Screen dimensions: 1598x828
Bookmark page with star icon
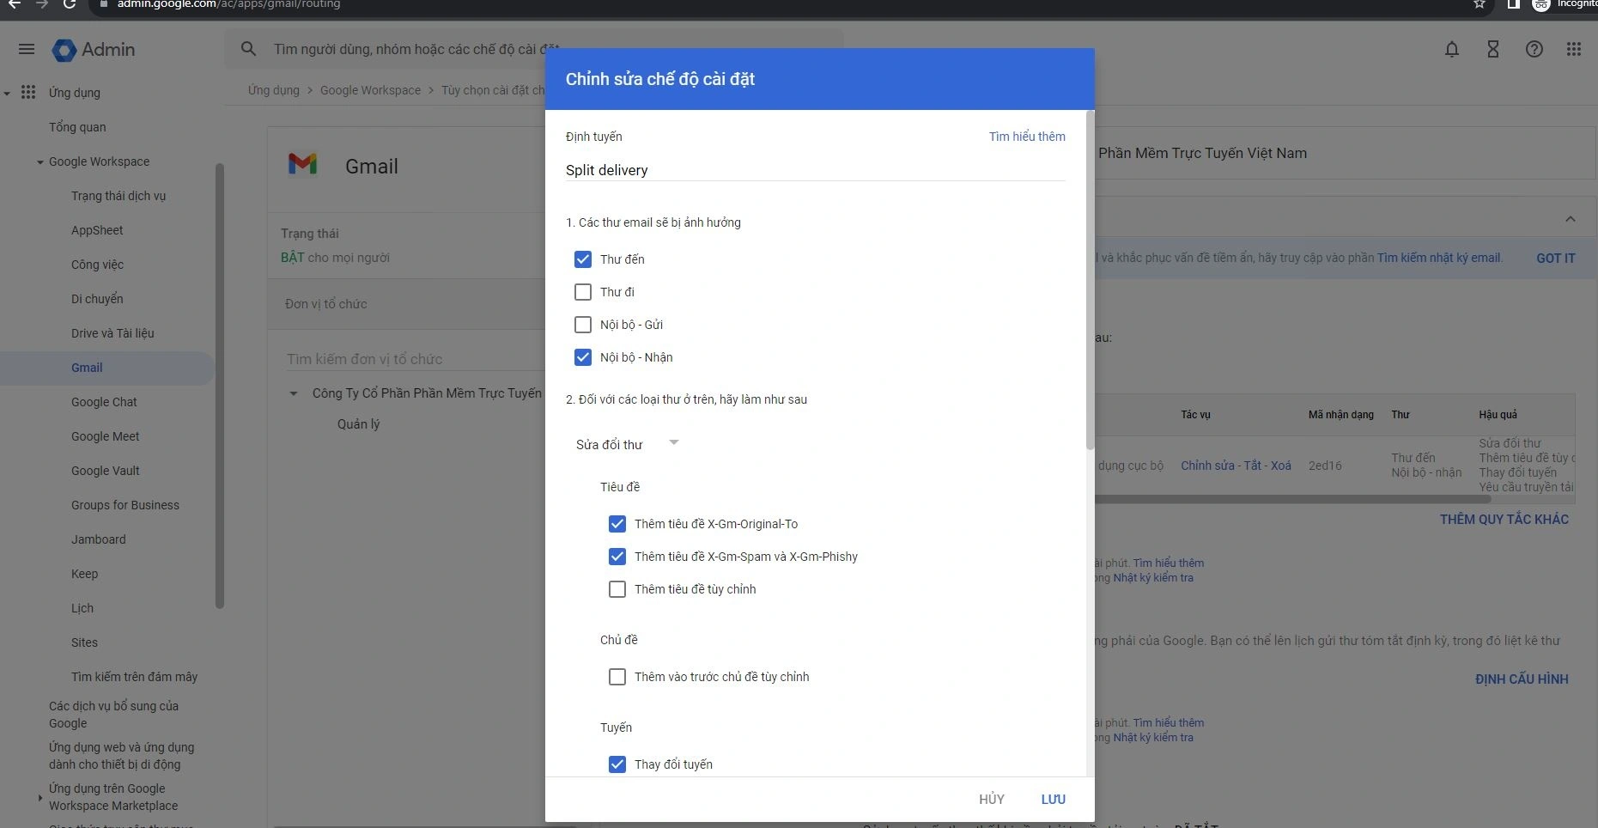[1480, 4]
